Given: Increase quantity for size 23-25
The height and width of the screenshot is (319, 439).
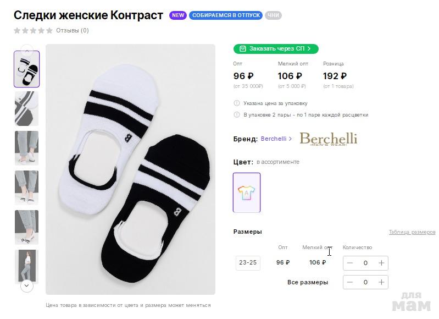Looking at the screenshot, I should click(x=381, y=263).
